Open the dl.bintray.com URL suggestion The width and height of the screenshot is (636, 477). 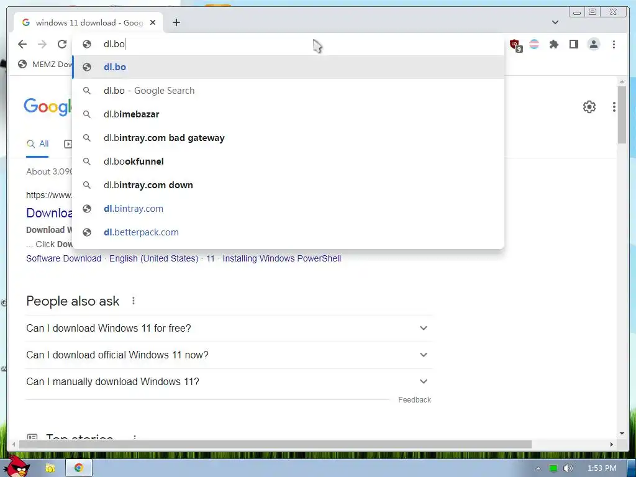(288, 209)
